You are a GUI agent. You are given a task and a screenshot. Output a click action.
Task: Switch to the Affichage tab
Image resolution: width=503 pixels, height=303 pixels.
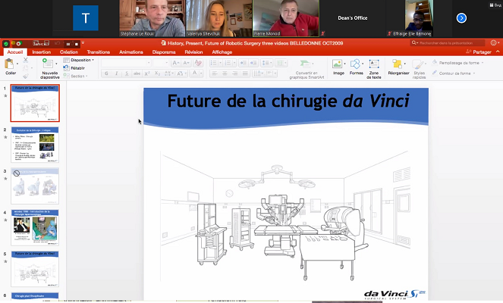pyautogui.click(x=222, y=52)
